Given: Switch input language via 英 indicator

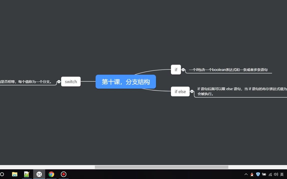Looking at the screenshot, I should pos(282,174).
